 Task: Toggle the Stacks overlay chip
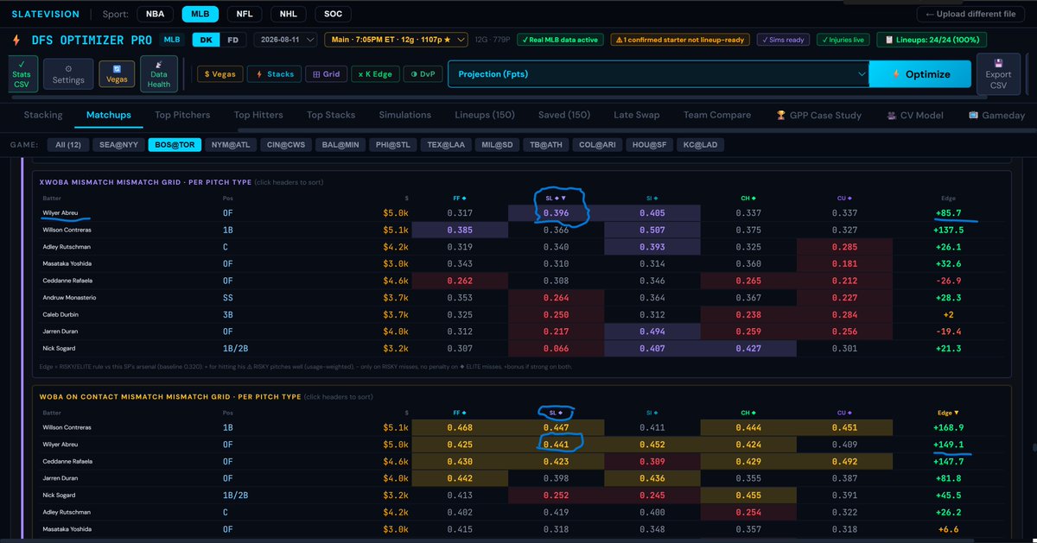276,74
